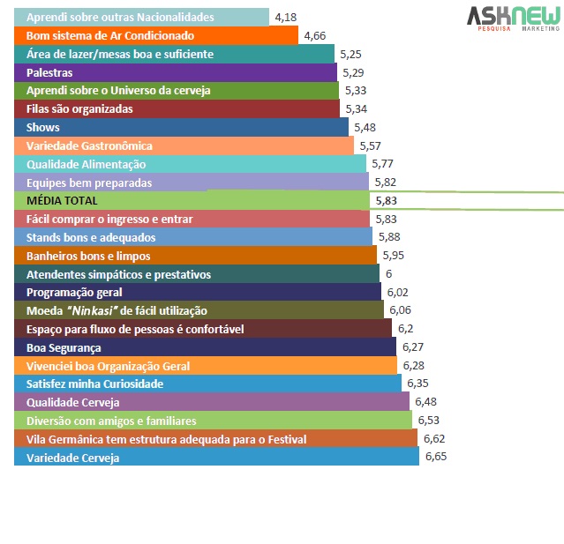564x544 pixels.
Task: Select the 'Programação geral' bar
Action: (198, 292)
